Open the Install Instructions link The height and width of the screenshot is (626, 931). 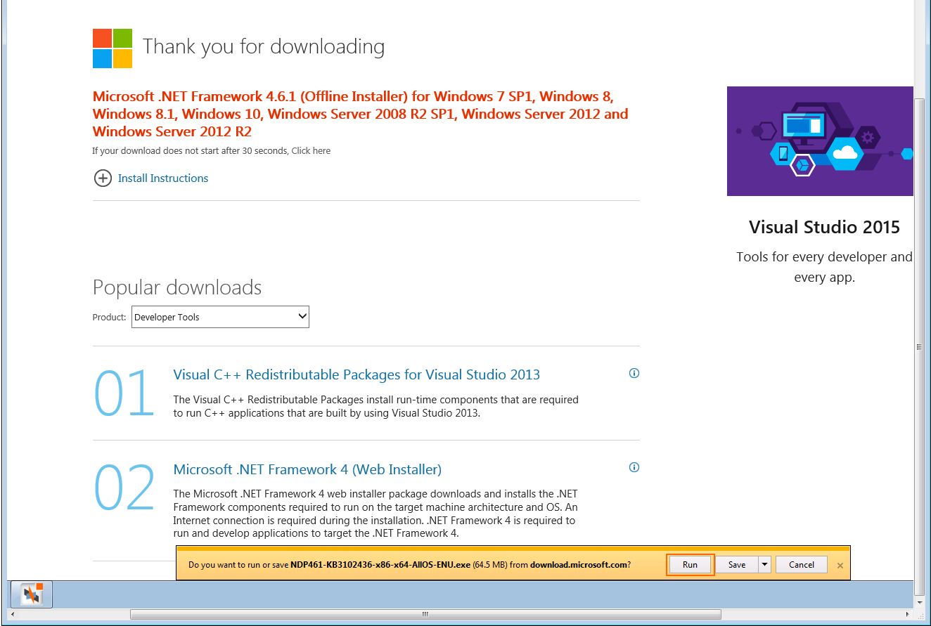pos(163,178)
